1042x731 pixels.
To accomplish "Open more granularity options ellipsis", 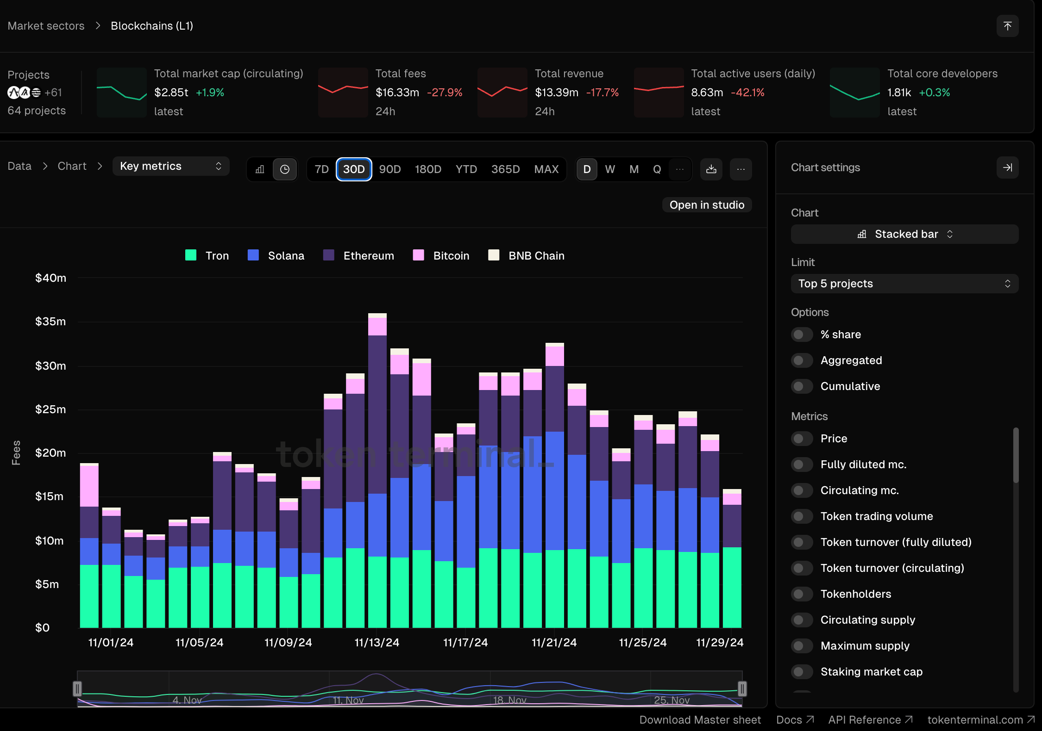I will tap(679, 169).
